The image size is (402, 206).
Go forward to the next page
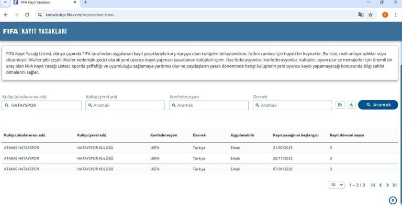pyautogui.click(x=16, y=15)
